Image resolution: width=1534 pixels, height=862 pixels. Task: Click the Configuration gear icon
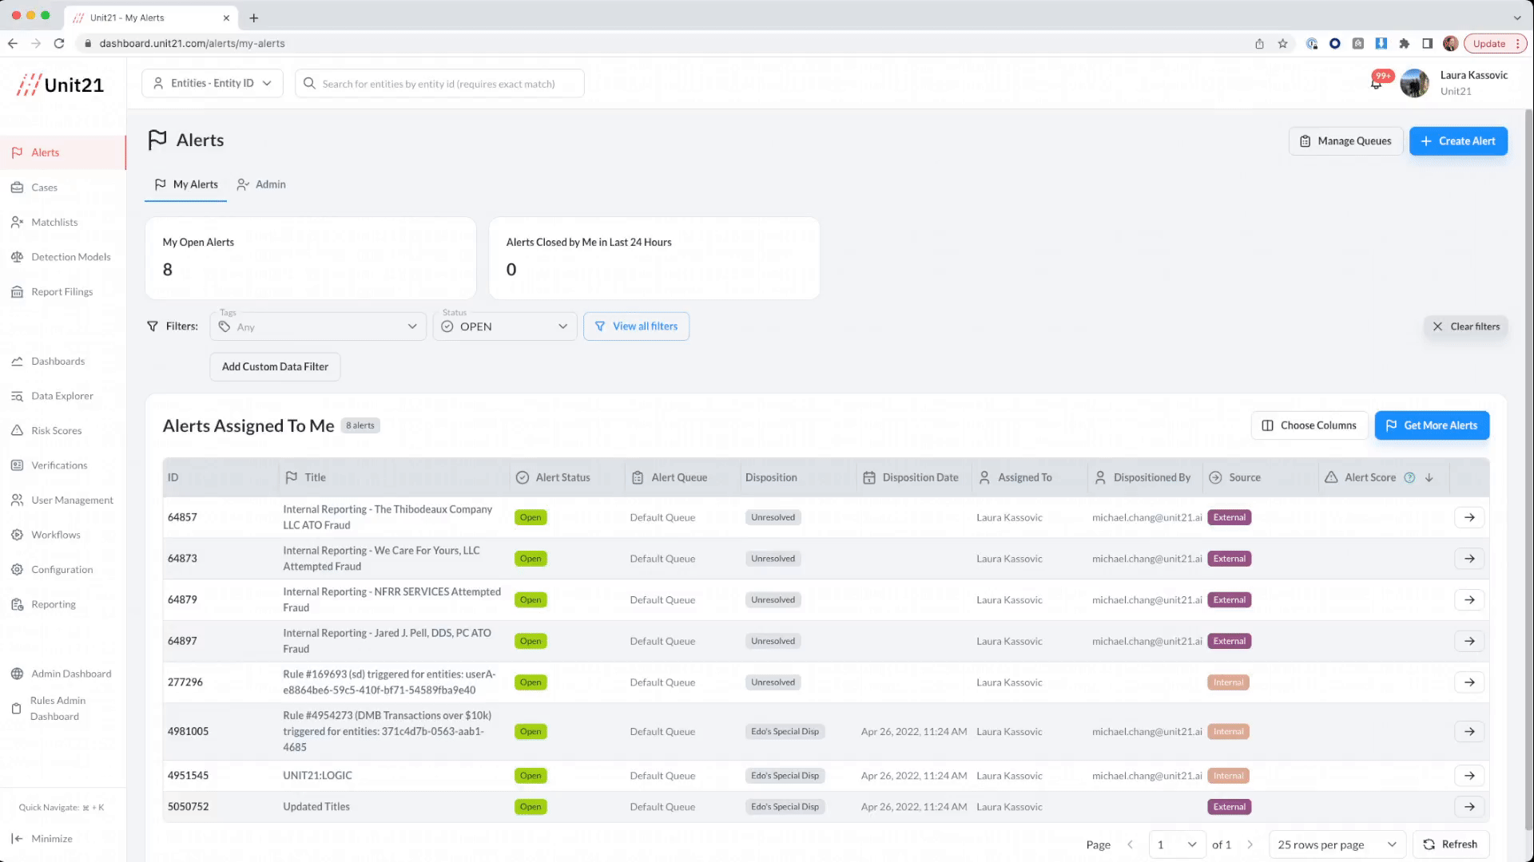[17, 570]
